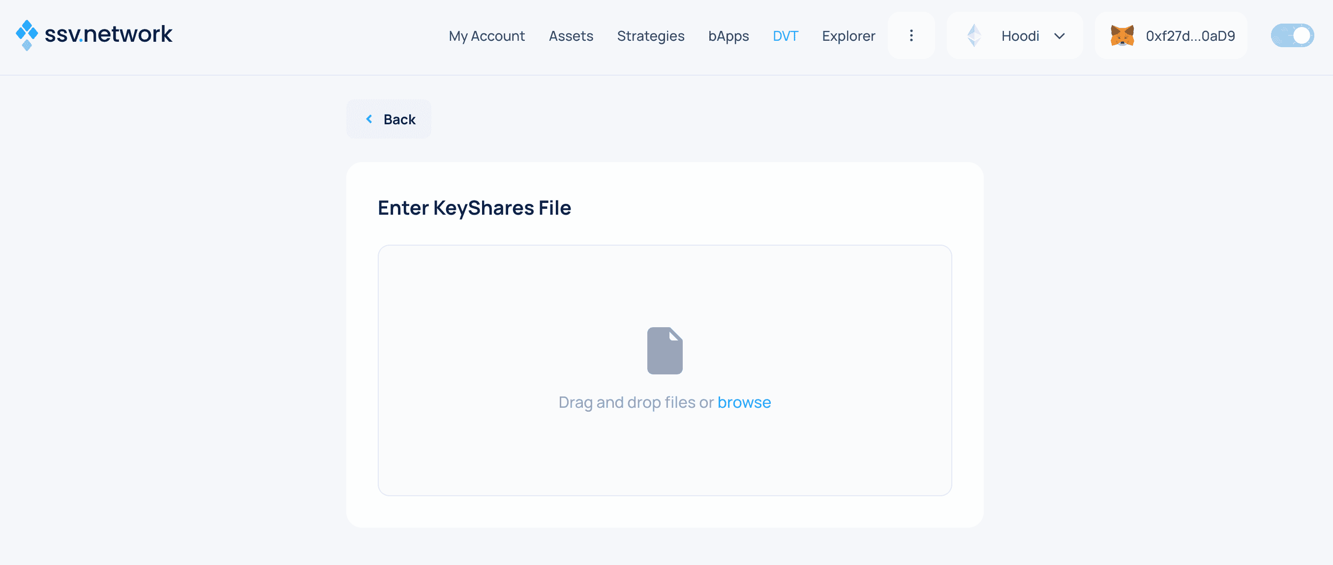Viewport: 1333px width, 565px height.
Task: Select the DVT navigation item
Action: click(785, 36)
